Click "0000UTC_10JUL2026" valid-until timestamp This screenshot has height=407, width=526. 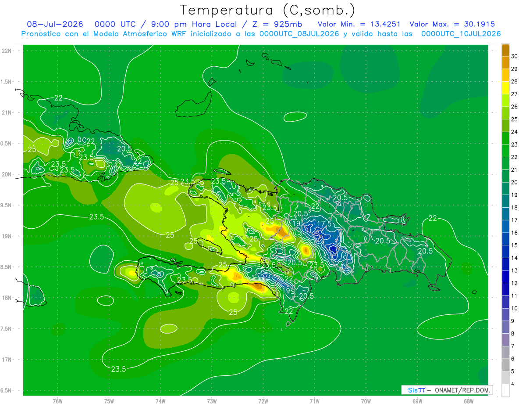461,34
